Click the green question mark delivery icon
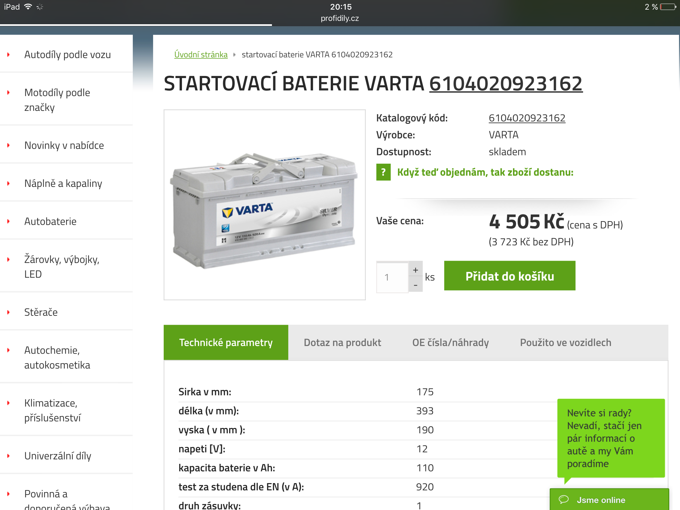This screenshot has height=510, width=680. (x=383, y=172)
